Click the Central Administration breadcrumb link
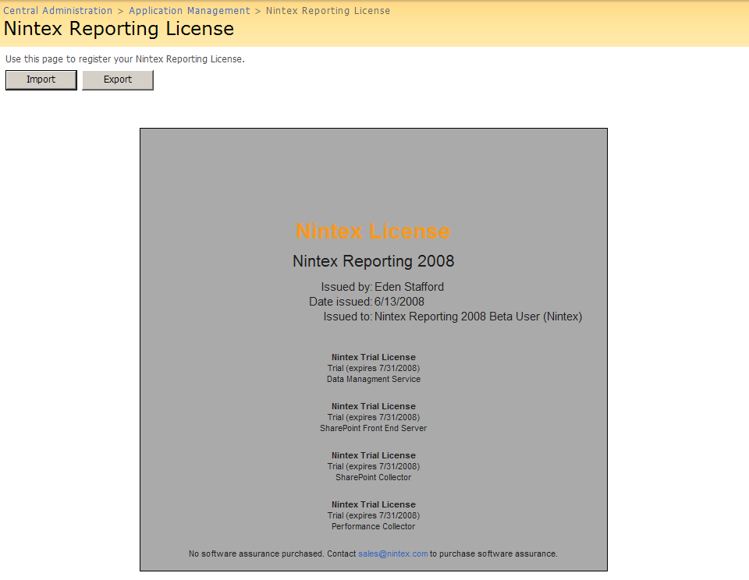 tap(58, 11)
